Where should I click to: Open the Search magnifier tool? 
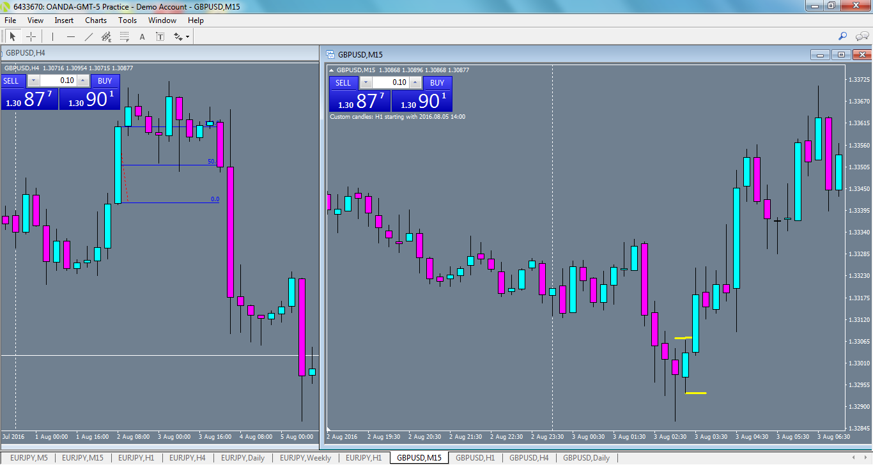(x=842, y=36)
